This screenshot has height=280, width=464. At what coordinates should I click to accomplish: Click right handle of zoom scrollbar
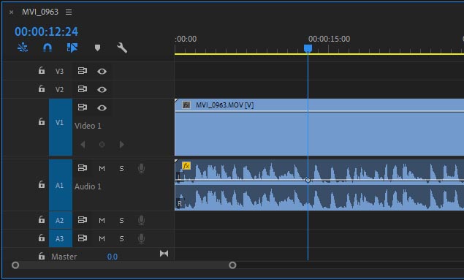tap(232, 265)
